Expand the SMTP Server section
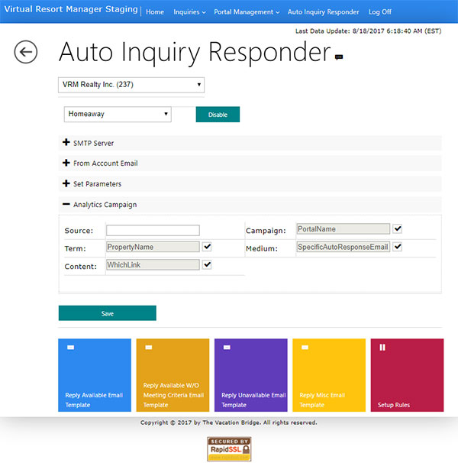Viewport: 458px width, 463px height. click(x=250, y=143)
